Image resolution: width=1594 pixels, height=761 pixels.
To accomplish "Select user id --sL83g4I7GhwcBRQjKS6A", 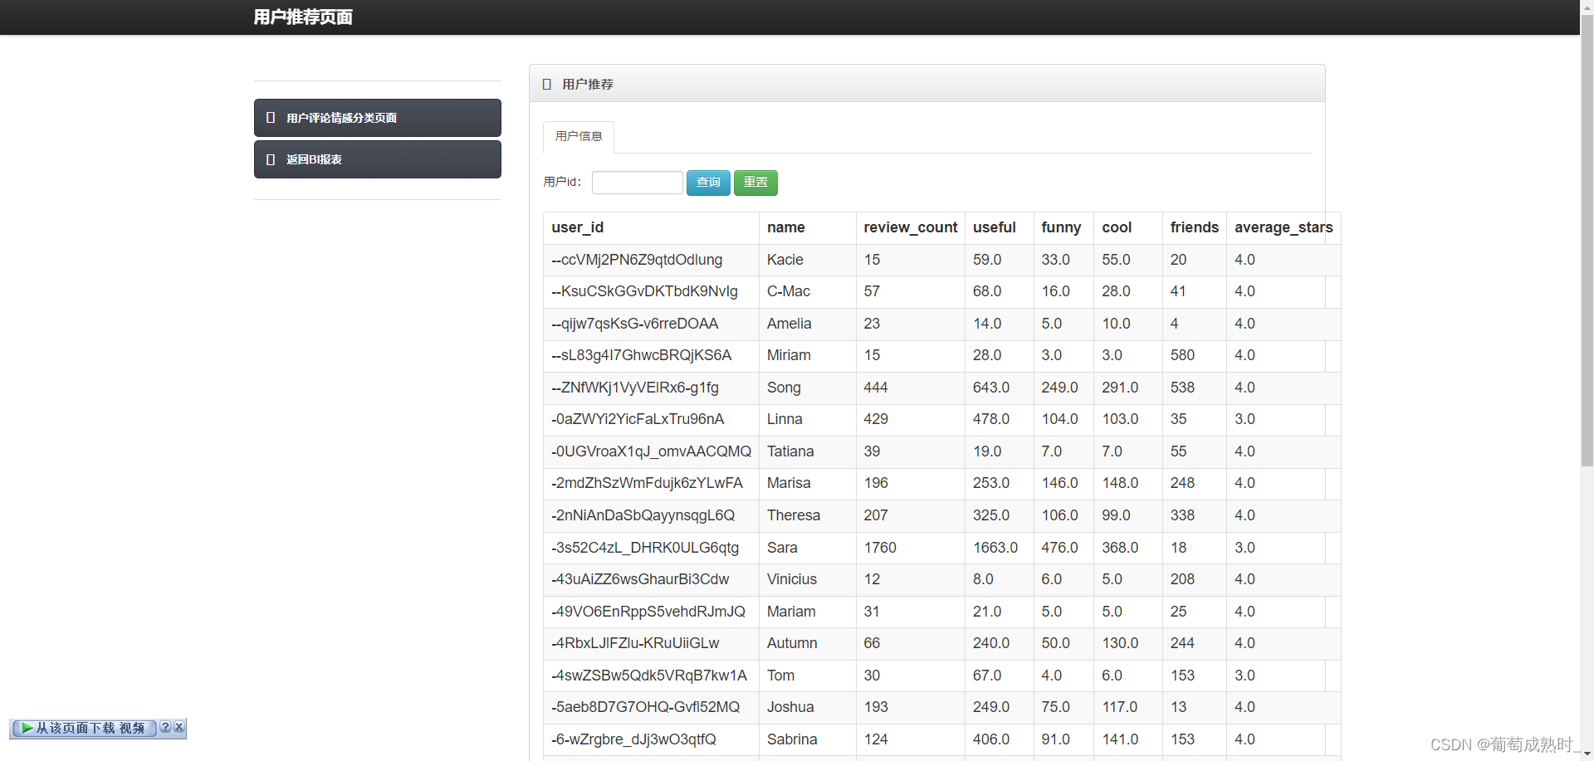I will pyautogui.click(x=641, y=355).
